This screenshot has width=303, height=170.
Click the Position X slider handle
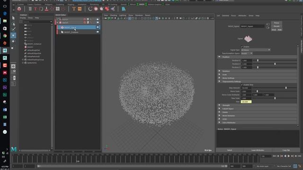258,60
